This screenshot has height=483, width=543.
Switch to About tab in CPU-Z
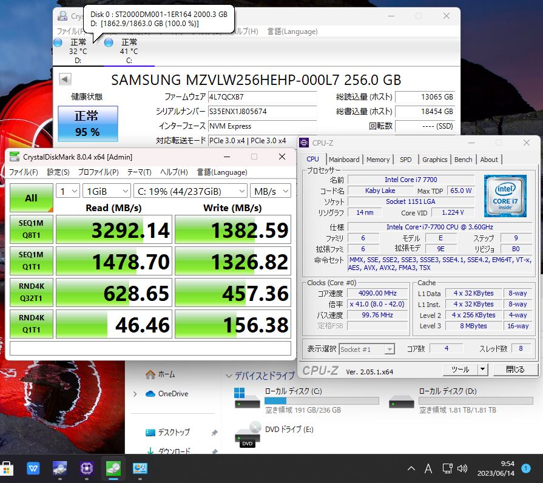pyautogui.click(x=489, y=160)
